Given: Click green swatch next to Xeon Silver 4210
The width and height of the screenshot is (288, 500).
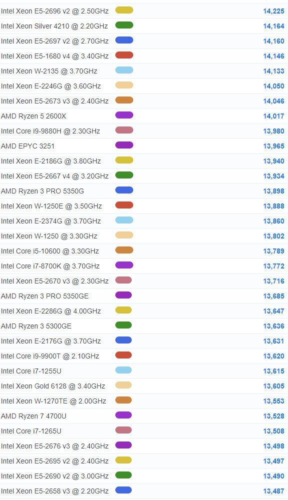Looking at the screenshot, I should pos(124,25).
